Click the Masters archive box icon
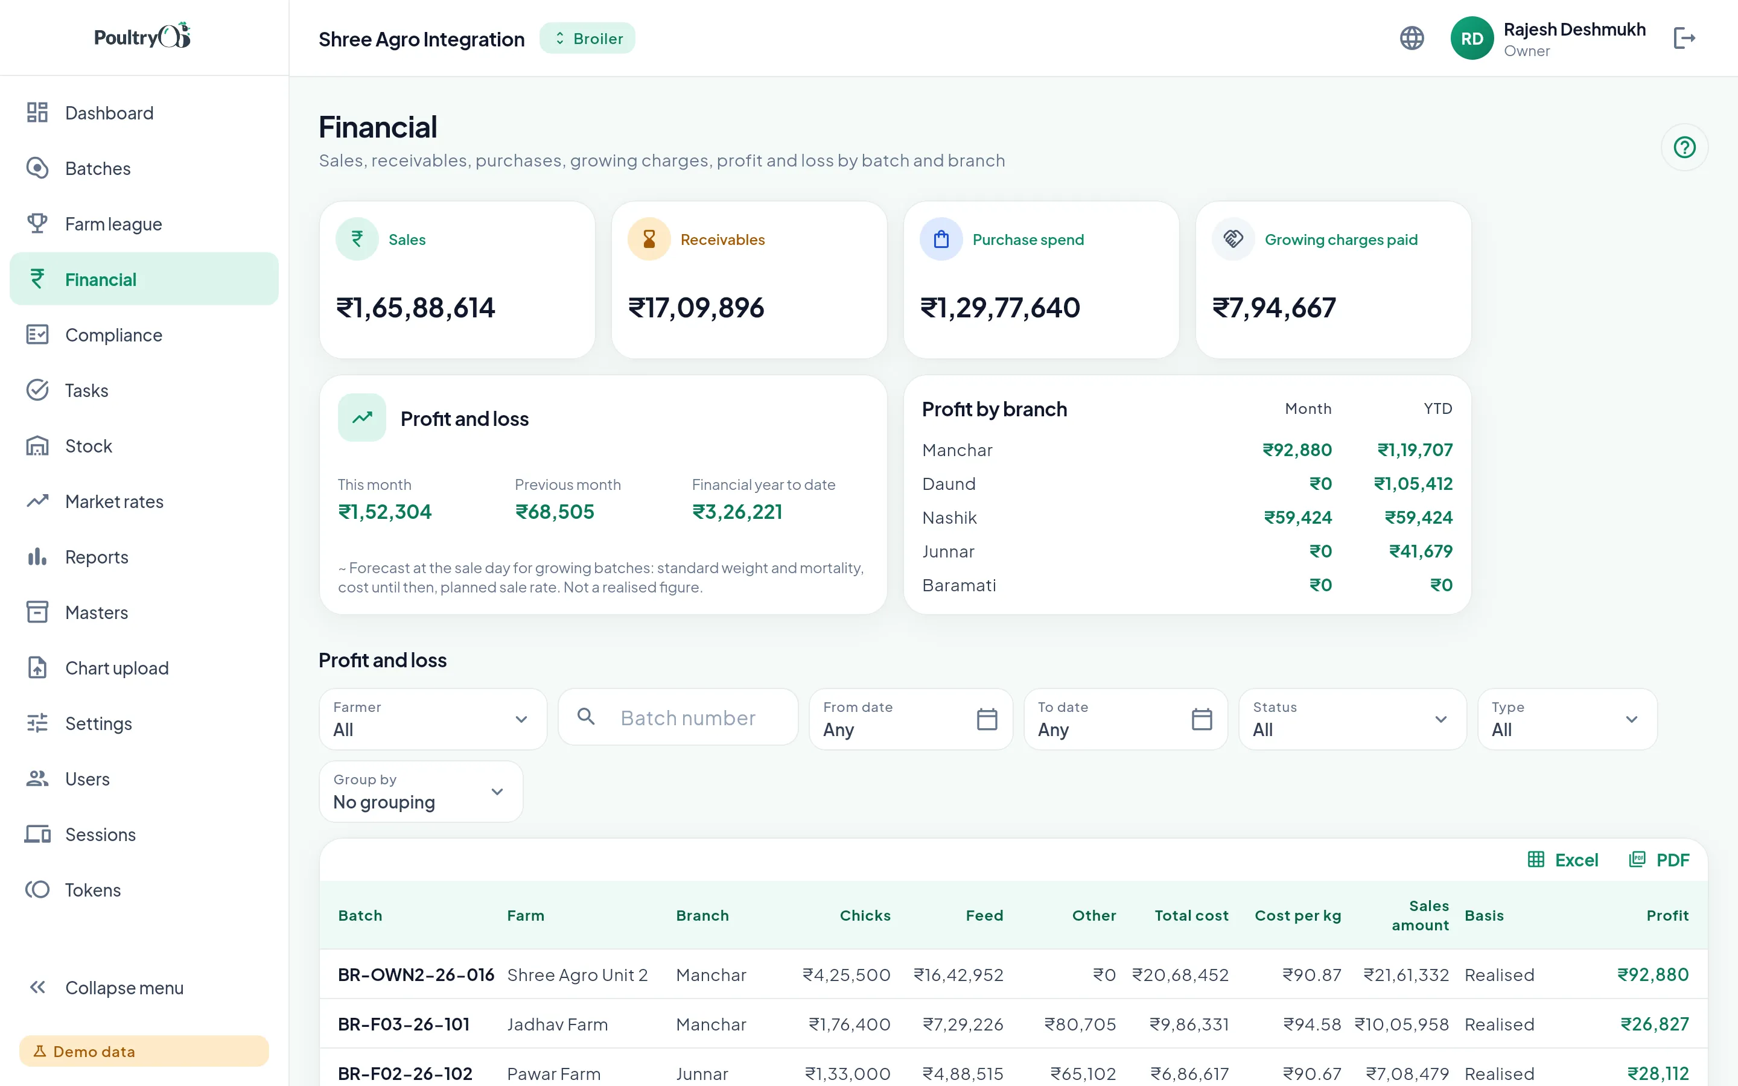 (37, 612)
